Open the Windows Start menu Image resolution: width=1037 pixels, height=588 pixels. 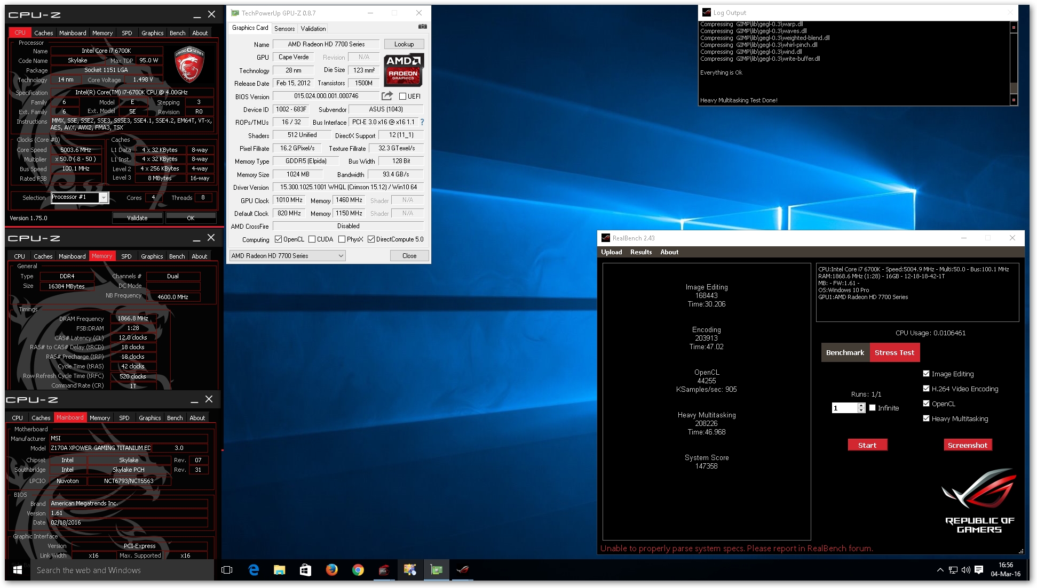tap(17, 570)
